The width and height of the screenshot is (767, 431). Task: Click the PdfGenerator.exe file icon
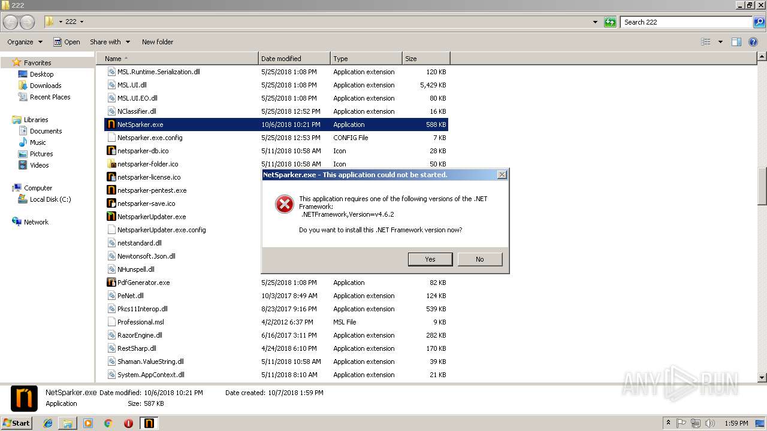pyautogui.click(x=111, y=283)
